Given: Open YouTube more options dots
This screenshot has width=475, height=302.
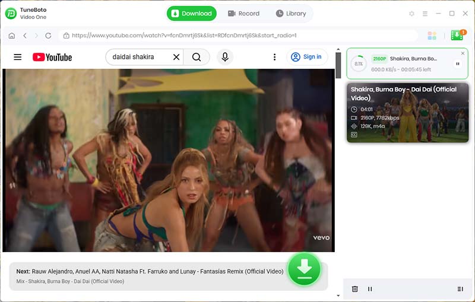Looking at the screenshot, I should (274, 57).
